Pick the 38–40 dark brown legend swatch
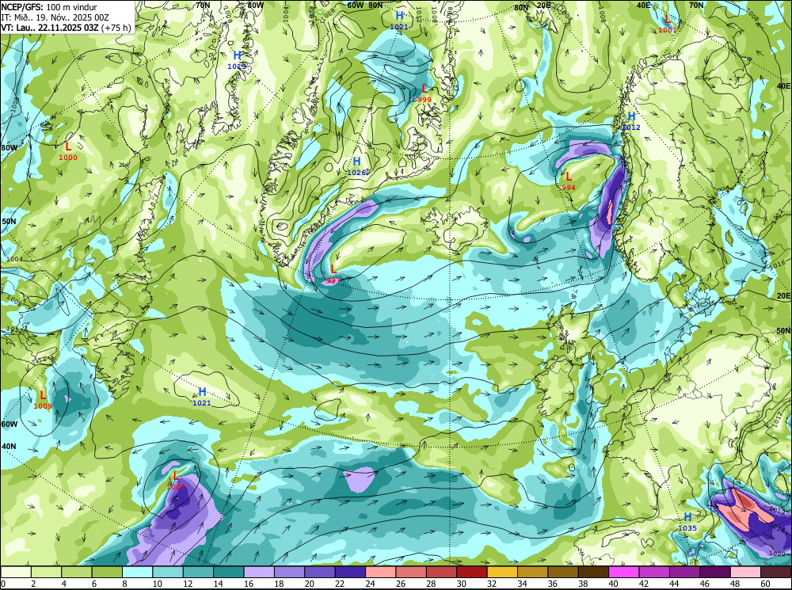The image size is (792, 590). [594, 572]
